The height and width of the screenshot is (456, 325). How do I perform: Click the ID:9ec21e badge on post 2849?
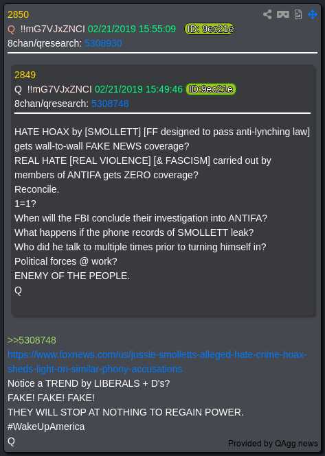click(x=211, y=89)
